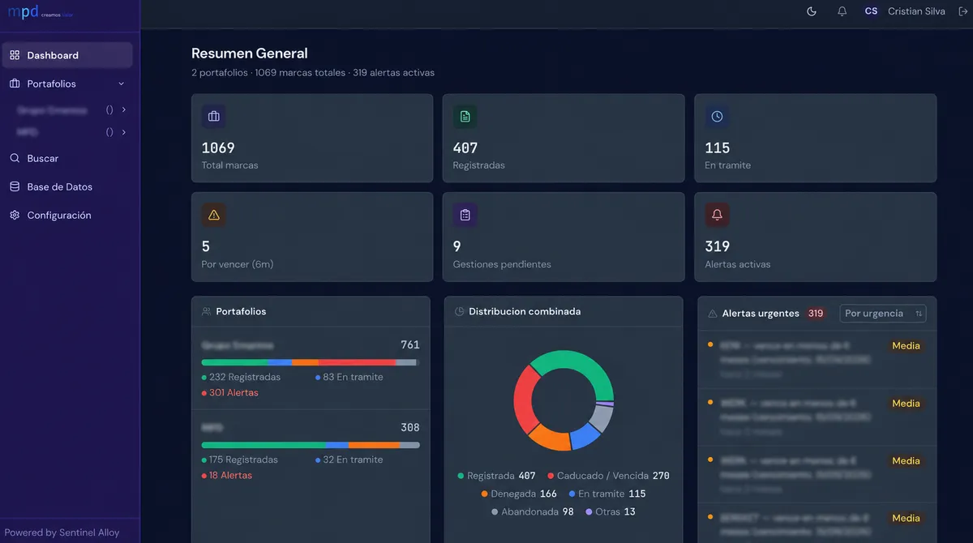Image resolution: width=973 pixels, height=543 pixels.
Task: Click the Configuración gear icon
Action: (15, 215)
